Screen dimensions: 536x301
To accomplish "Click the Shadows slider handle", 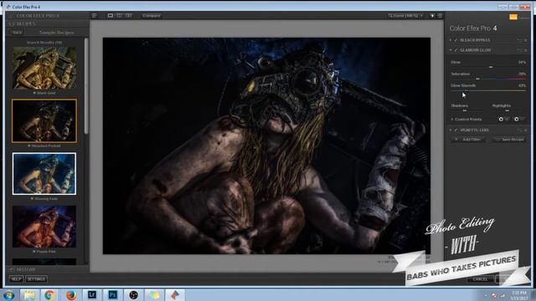I will pyautogui.click(x=465, y=110).
